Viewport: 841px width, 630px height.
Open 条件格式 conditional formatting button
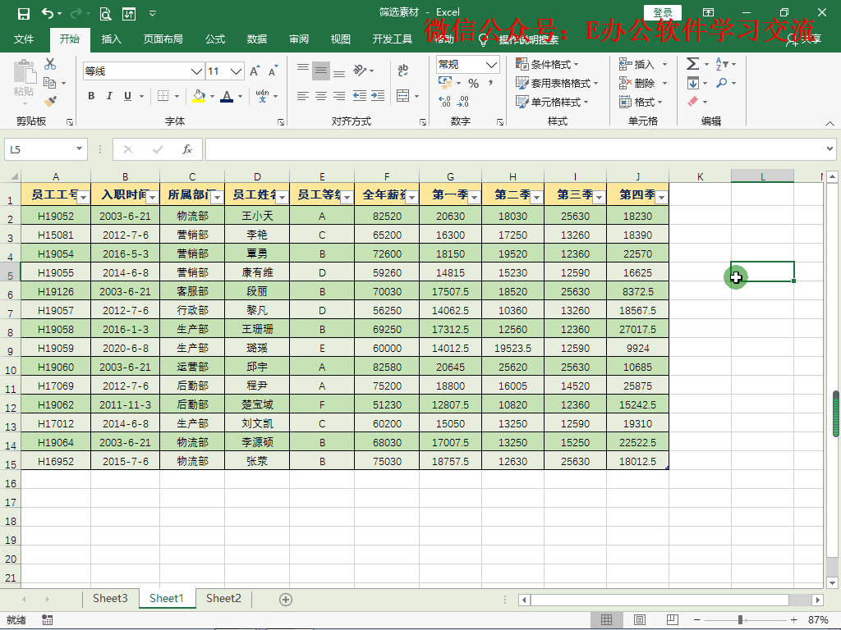[x=547, y=64]
